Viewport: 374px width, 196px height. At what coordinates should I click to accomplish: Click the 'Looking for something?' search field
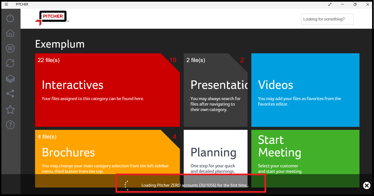[x=327, y=19]
